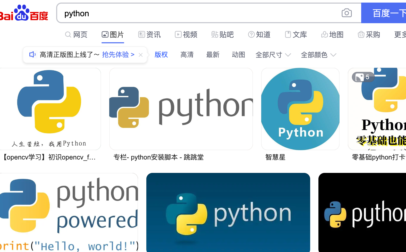
Task: Open camera image search icon
Action: click(346, 13)
